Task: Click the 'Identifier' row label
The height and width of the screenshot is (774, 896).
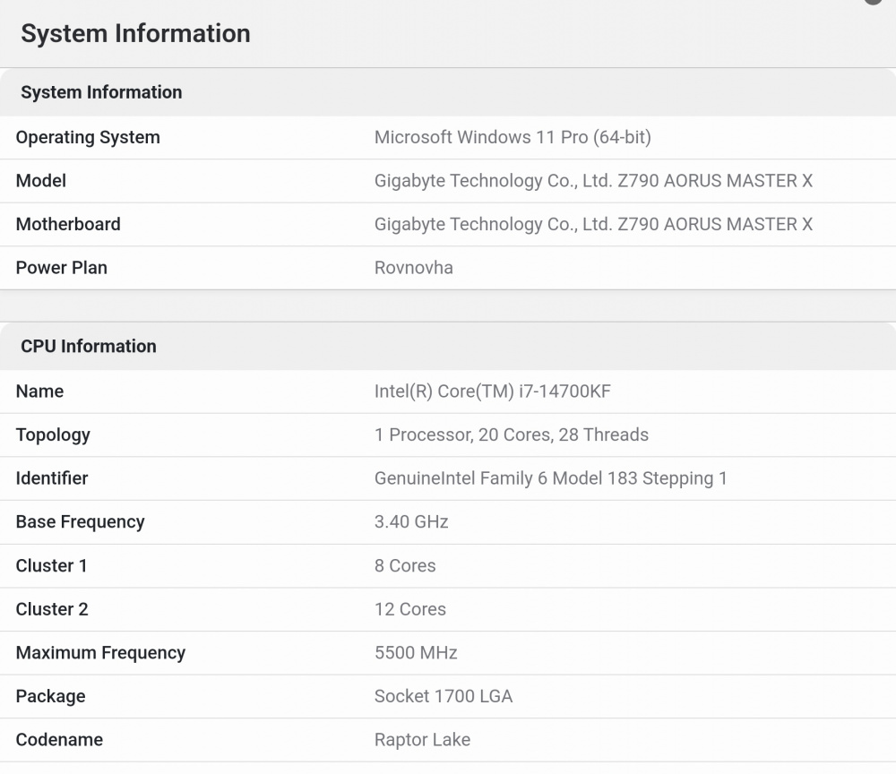Action: click(x=52, y=478)
